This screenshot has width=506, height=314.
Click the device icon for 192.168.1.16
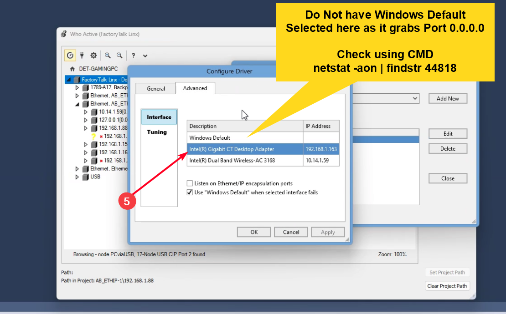[x=94, y=152]
